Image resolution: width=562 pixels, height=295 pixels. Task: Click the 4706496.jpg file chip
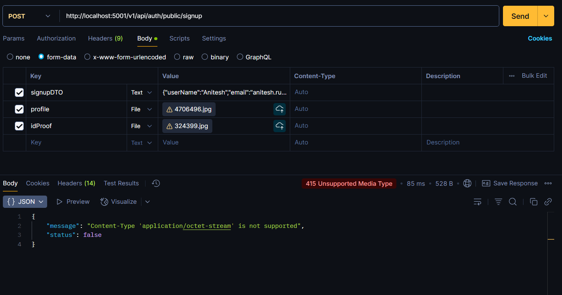[x=189, y=109]
